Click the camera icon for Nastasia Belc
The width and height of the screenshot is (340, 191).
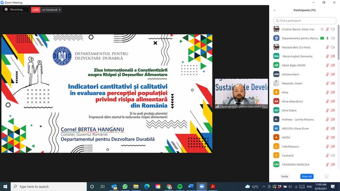[333, 47]
